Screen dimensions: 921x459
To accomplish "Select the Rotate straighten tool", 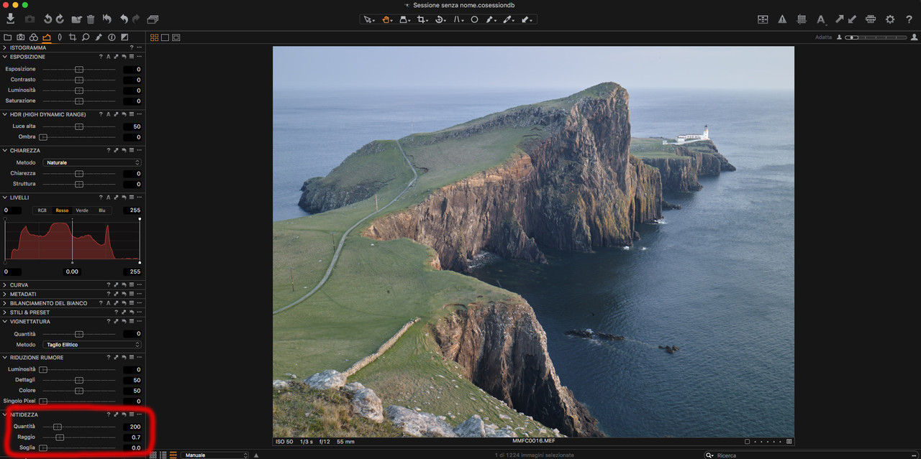I will (x=440, y=19).
